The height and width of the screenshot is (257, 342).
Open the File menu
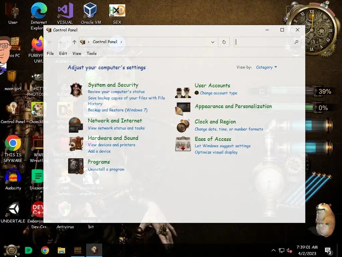pos(50,53)
